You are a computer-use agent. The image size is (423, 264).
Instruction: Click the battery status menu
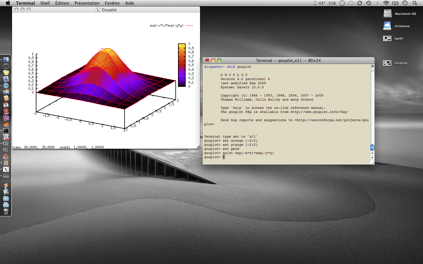(395, 3)
